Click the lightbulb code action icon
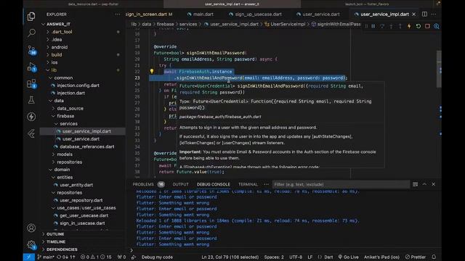Image resolution: width=465 pixels, height=261 pixels. coord(152,71)
